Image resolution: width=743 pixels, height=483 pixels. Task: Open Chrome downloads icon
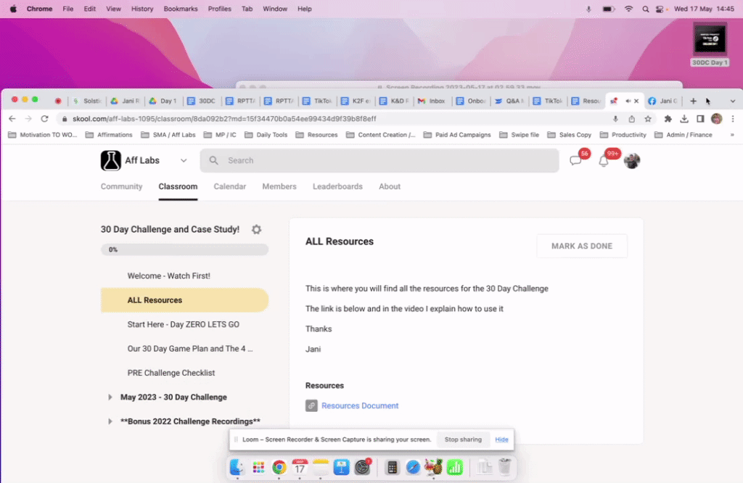[684, 119]
